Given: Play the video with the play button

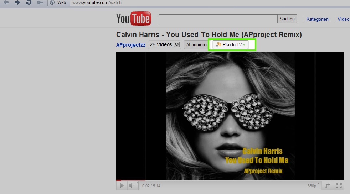Looking at the screenshot, I should point(122,185).
